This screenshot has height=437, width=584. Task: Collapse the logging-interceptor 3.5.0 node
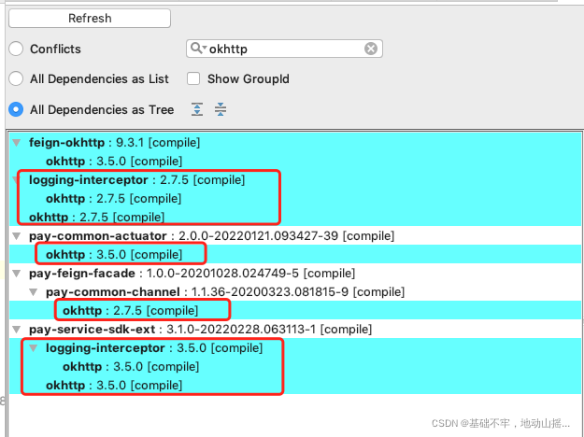point(34,348)
